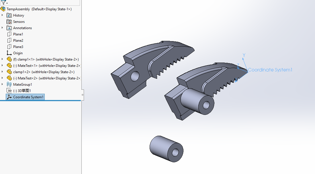
Task: Click the Plane2 plane icon
Action: (9, 41)
